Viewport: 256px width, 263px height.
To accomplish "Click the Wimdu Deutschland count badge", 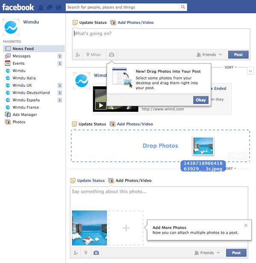I will (x=60, y=93).
